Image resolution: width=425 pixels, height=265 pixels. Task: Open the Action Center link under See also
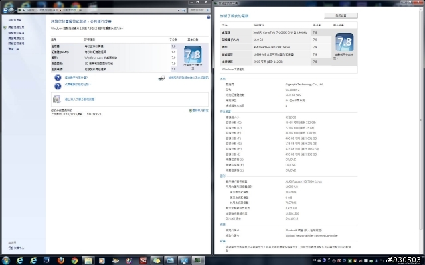click(16, 248)
